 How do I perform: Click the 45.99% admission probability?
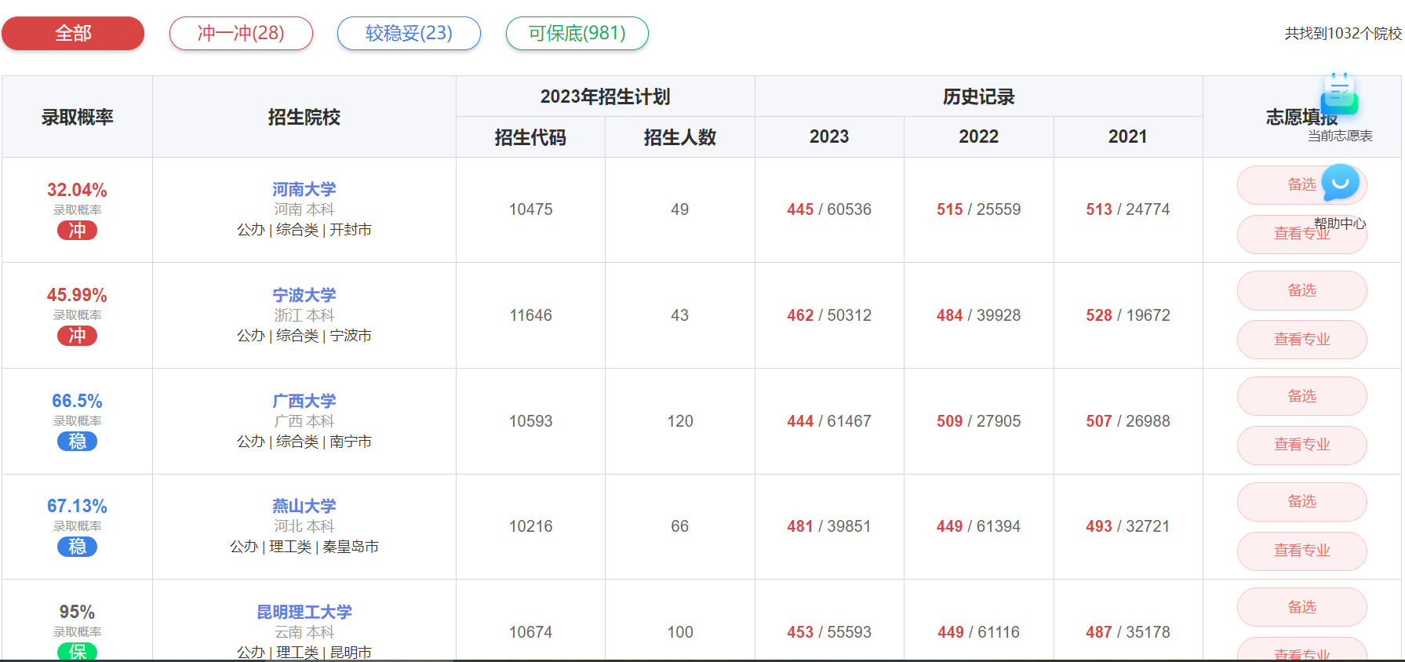(77, 295)
